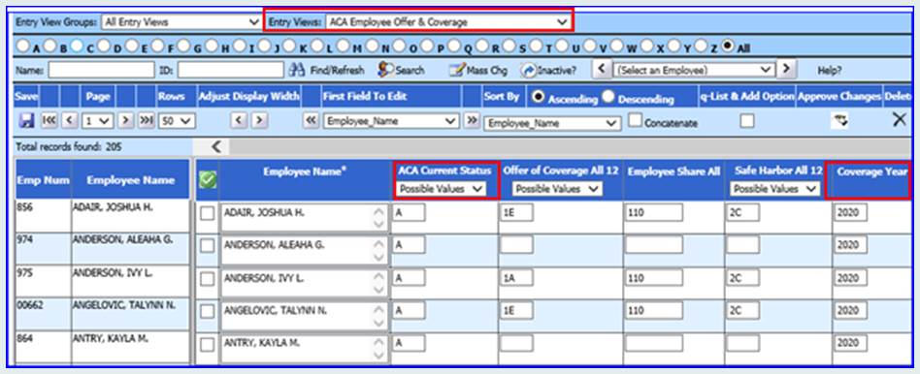Image resolution: width=920 pixels, height=374 pixels.
Task: Increase display width with right arrow
Action: [x=259, y=121]
